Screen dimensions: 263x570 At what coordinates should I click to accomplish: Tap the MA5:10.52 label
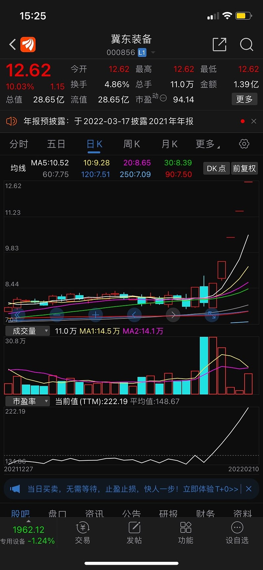(50, 163)
